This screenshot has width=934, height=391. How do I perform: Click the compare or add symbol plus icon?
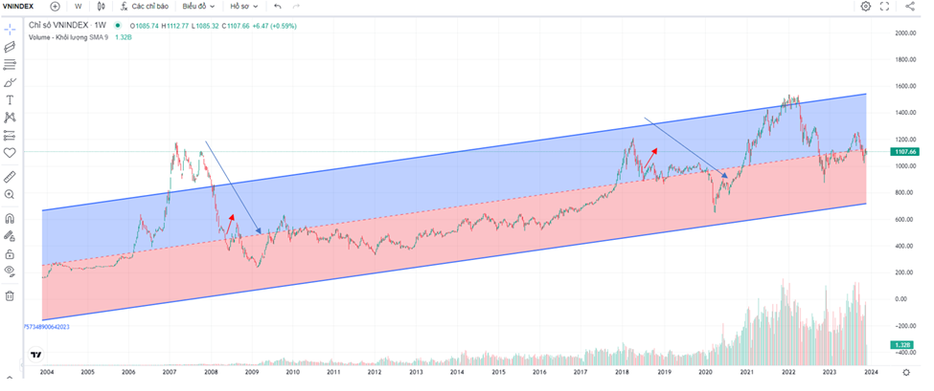[x=55, y=6]
